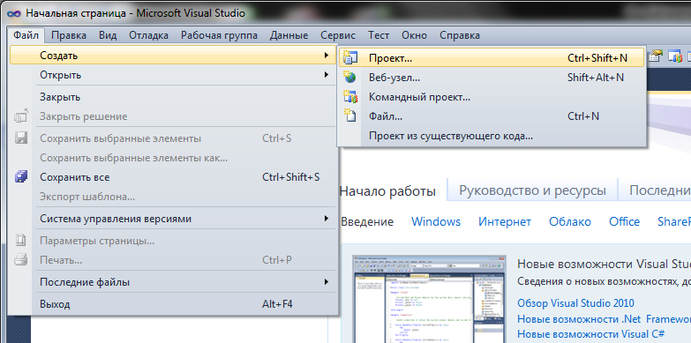Open the Окно menu

pos(415,35)
